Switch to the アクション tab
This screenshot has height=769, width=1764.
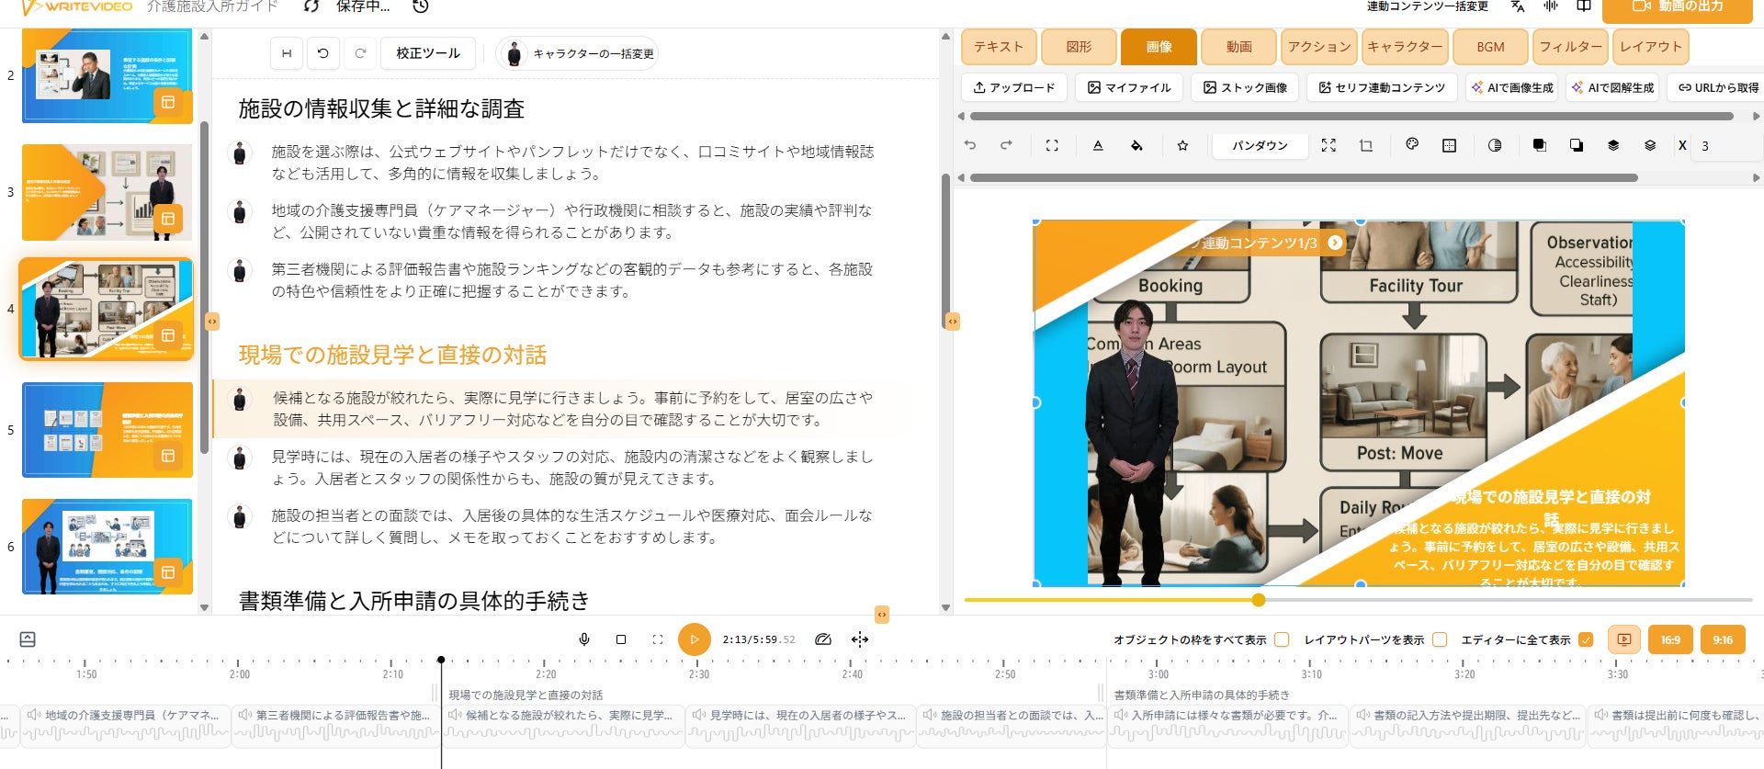[1319, 47]
